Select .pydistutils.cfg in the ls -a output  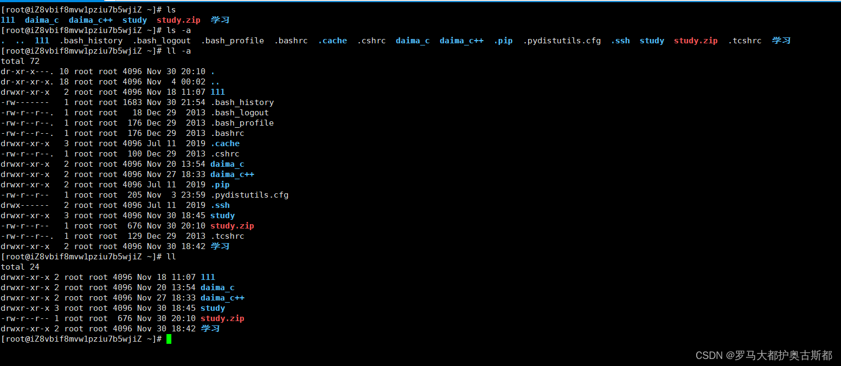pos(562,40)
